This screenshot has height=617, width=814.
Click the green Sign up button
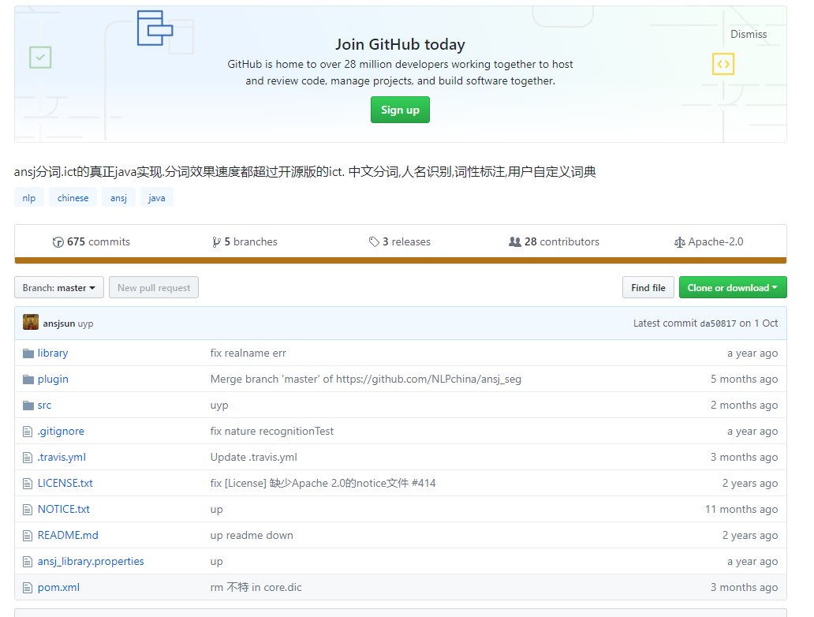click(x=400, y=110)
